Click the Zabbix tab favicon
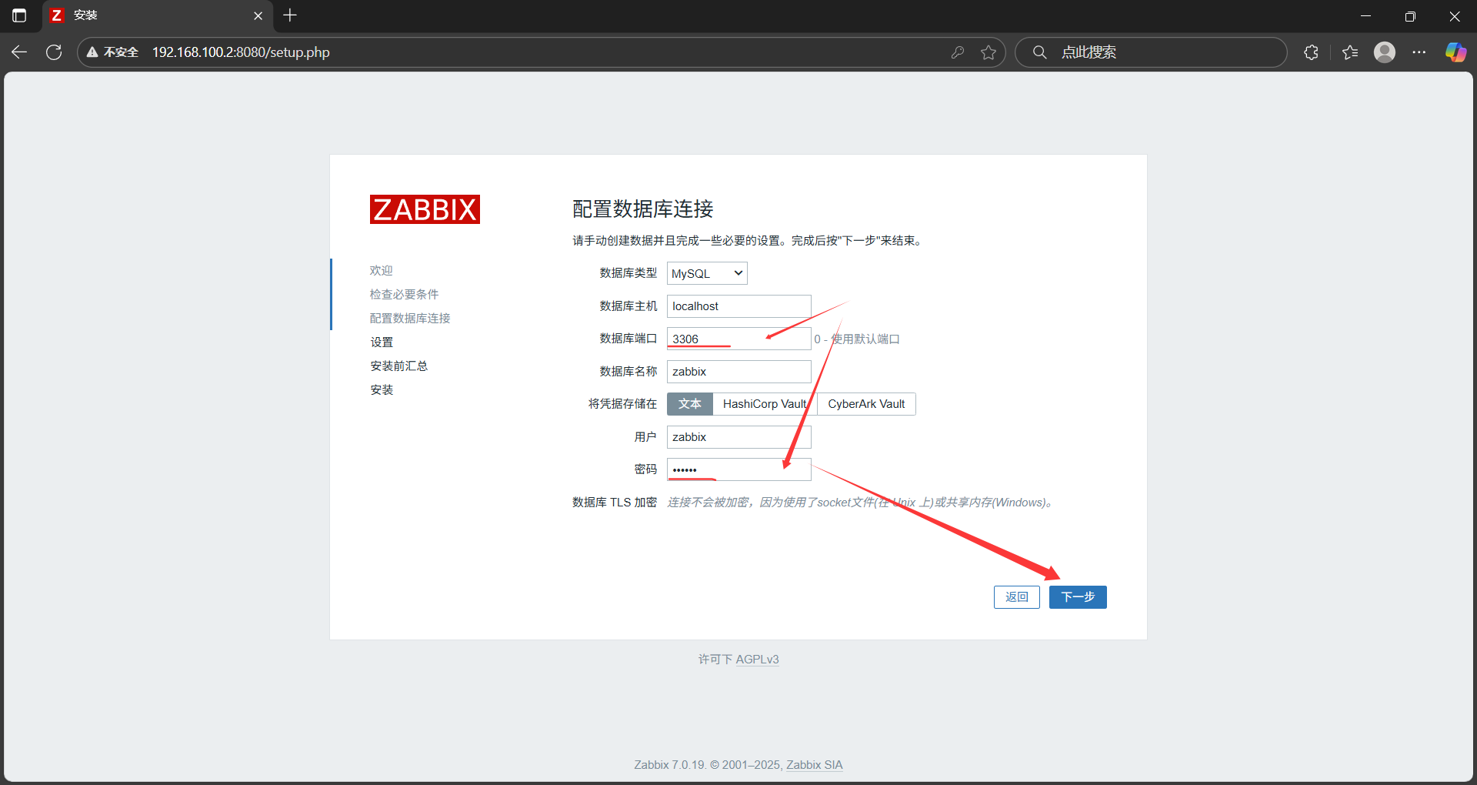This screenshot has height=785, width=1477. pyautogui.click(x=56, y=15)
